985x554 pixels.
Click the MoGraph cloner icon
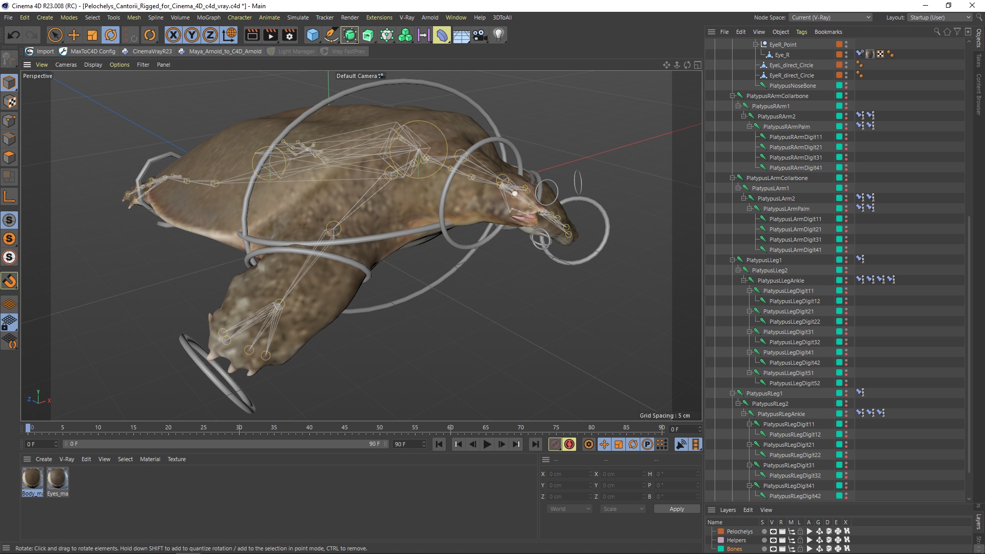(x=405, y=35)
